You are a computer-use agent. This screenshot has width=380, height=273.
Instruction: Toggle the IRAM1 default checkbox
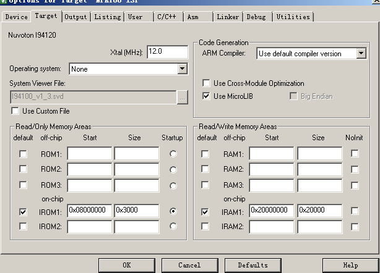click(x=205, y=212)
